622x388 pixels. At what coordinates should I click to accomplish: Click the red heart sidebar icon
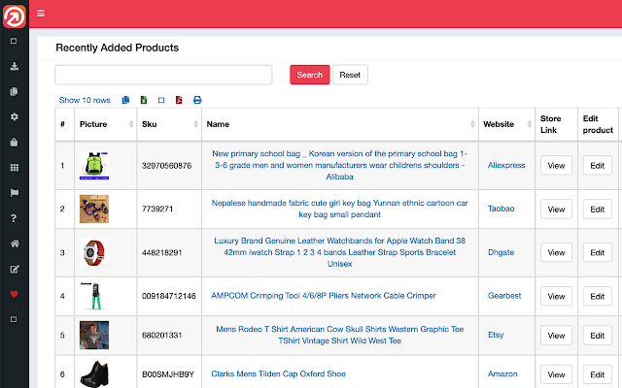(14, 294)
